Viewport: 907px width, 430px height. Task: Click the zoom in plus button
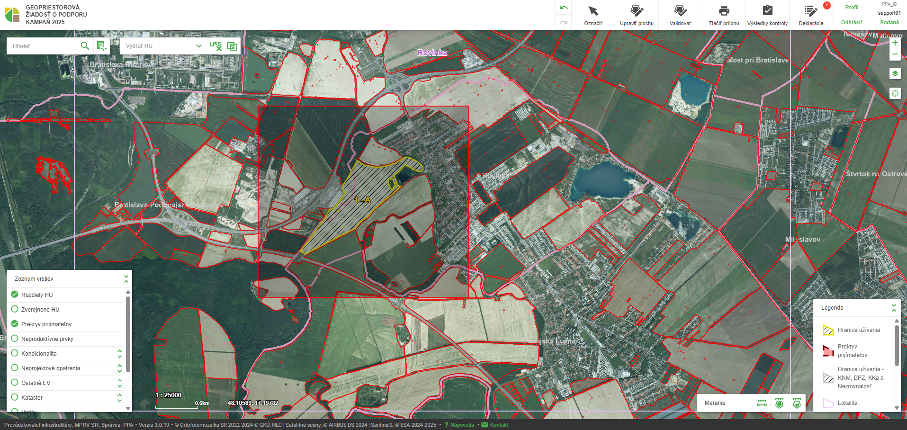point(895,43)
